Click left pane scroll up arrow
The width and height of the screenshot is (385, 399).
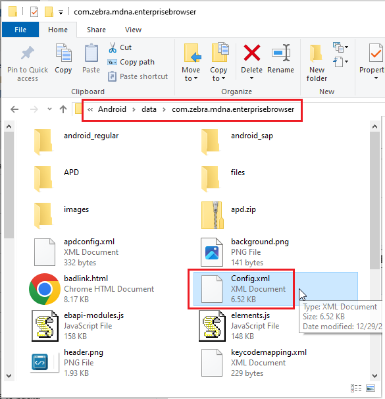coord(9,126)
